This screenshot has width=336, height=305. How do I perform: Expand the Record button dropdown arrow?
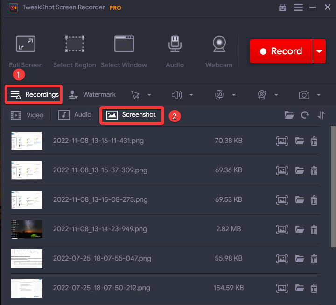point(319,51)
